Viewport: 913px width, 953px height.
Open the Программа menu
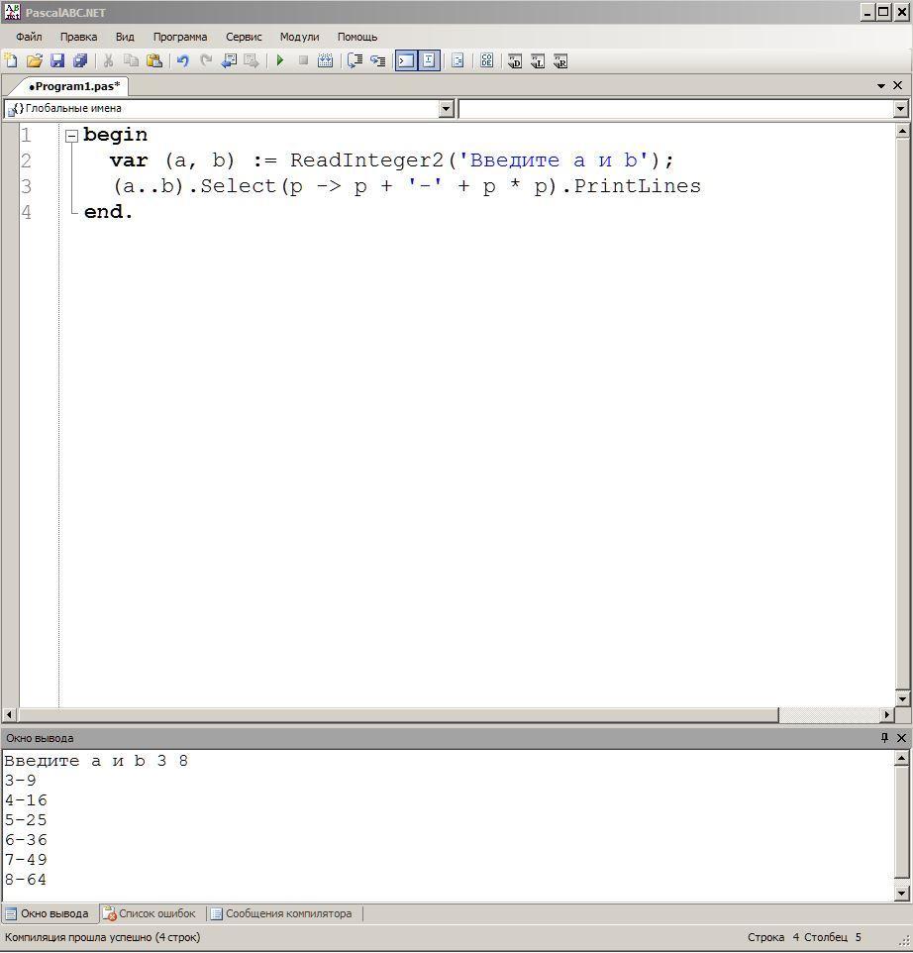click(180, 37)
